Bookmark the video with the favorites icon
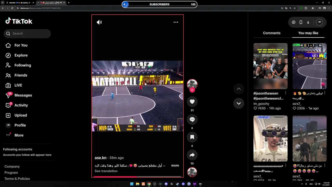 pyautogui.click(x=192, y=137)
